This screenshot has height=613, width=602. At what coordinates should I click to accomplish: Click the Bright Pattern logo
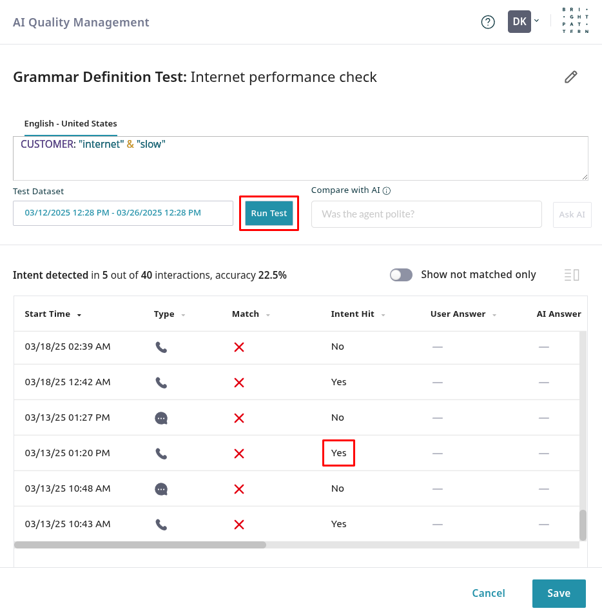pos(570,22)
